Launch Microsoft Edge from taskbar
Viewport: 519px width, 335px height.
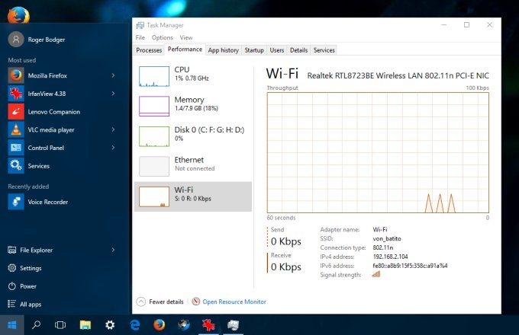135,325
